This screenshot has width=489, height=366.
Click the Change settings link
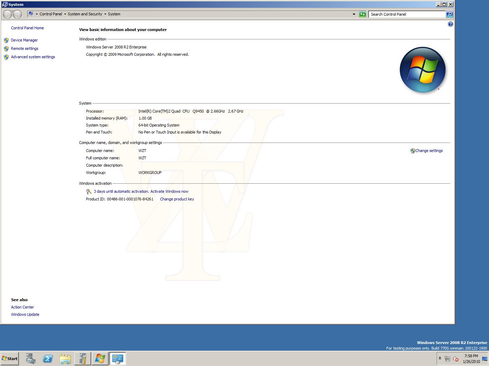point(429,151)
